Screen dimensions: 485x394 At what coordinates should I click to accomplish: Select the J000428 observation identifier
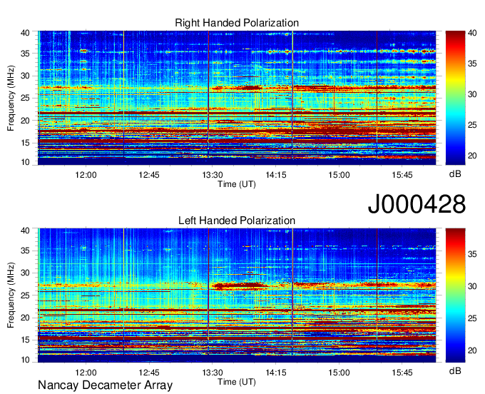(417, 204)
